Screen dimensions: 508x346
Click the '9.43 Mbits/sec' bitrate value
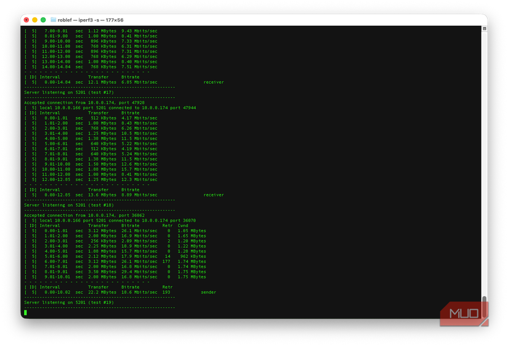click(139, 31)
